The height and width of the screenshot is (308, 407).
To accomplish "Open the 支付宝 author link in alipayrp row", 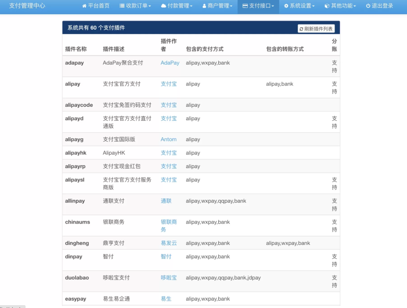I will (169, 166).
